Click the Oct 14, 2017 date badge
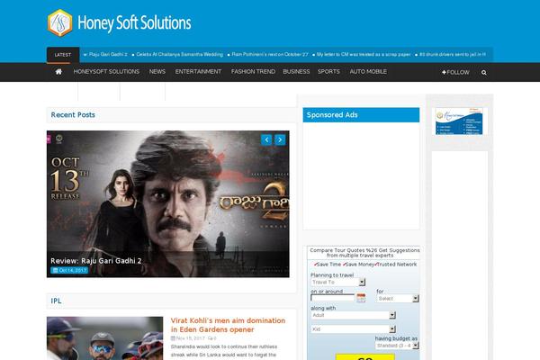540x360 pixels. click(x=69, y=270)
